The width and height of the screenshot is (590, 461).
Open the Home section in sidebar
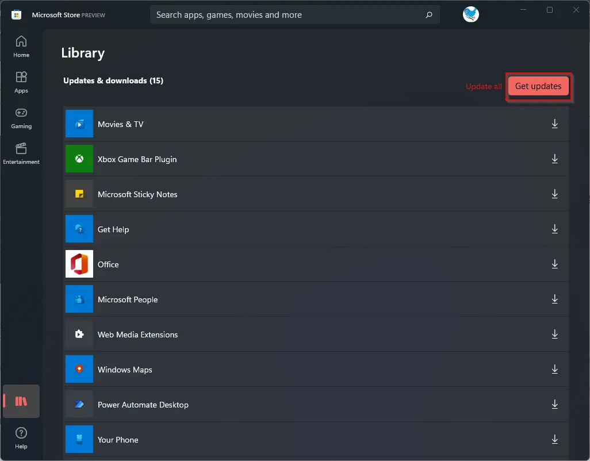coord(21,46)
